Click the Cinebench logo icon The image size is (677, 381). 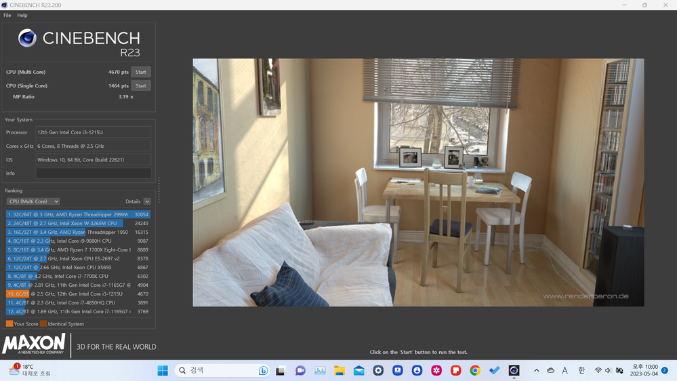click(x=27, y=38)
